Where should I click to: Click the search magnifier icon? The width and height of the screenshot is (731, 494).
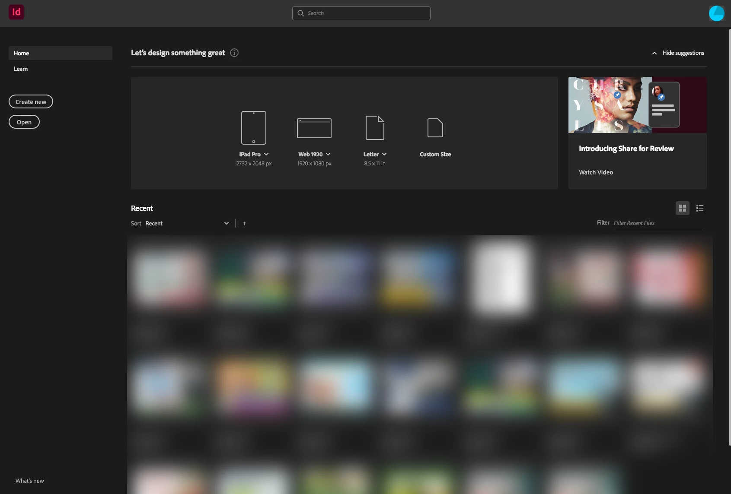click(301, 13)
